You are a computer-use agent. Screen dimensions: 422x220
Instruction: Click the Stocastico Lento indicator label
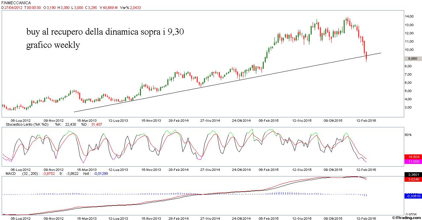tap(26, 124)
